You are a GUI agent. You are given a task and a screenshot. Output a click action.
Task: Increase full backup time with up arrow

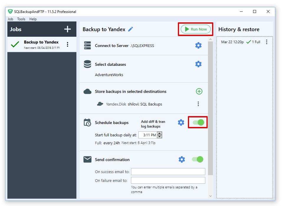click(x=159, y=133)
